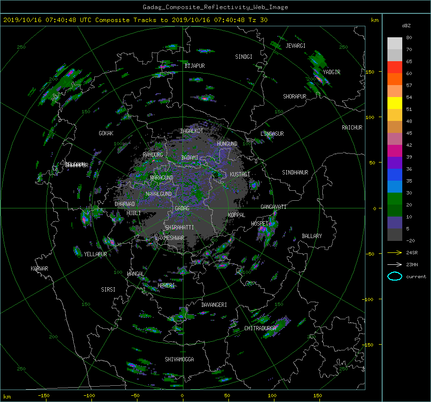
Task: Click the cyan 'current' ellipse legend icon
Action: coord(395,276)
